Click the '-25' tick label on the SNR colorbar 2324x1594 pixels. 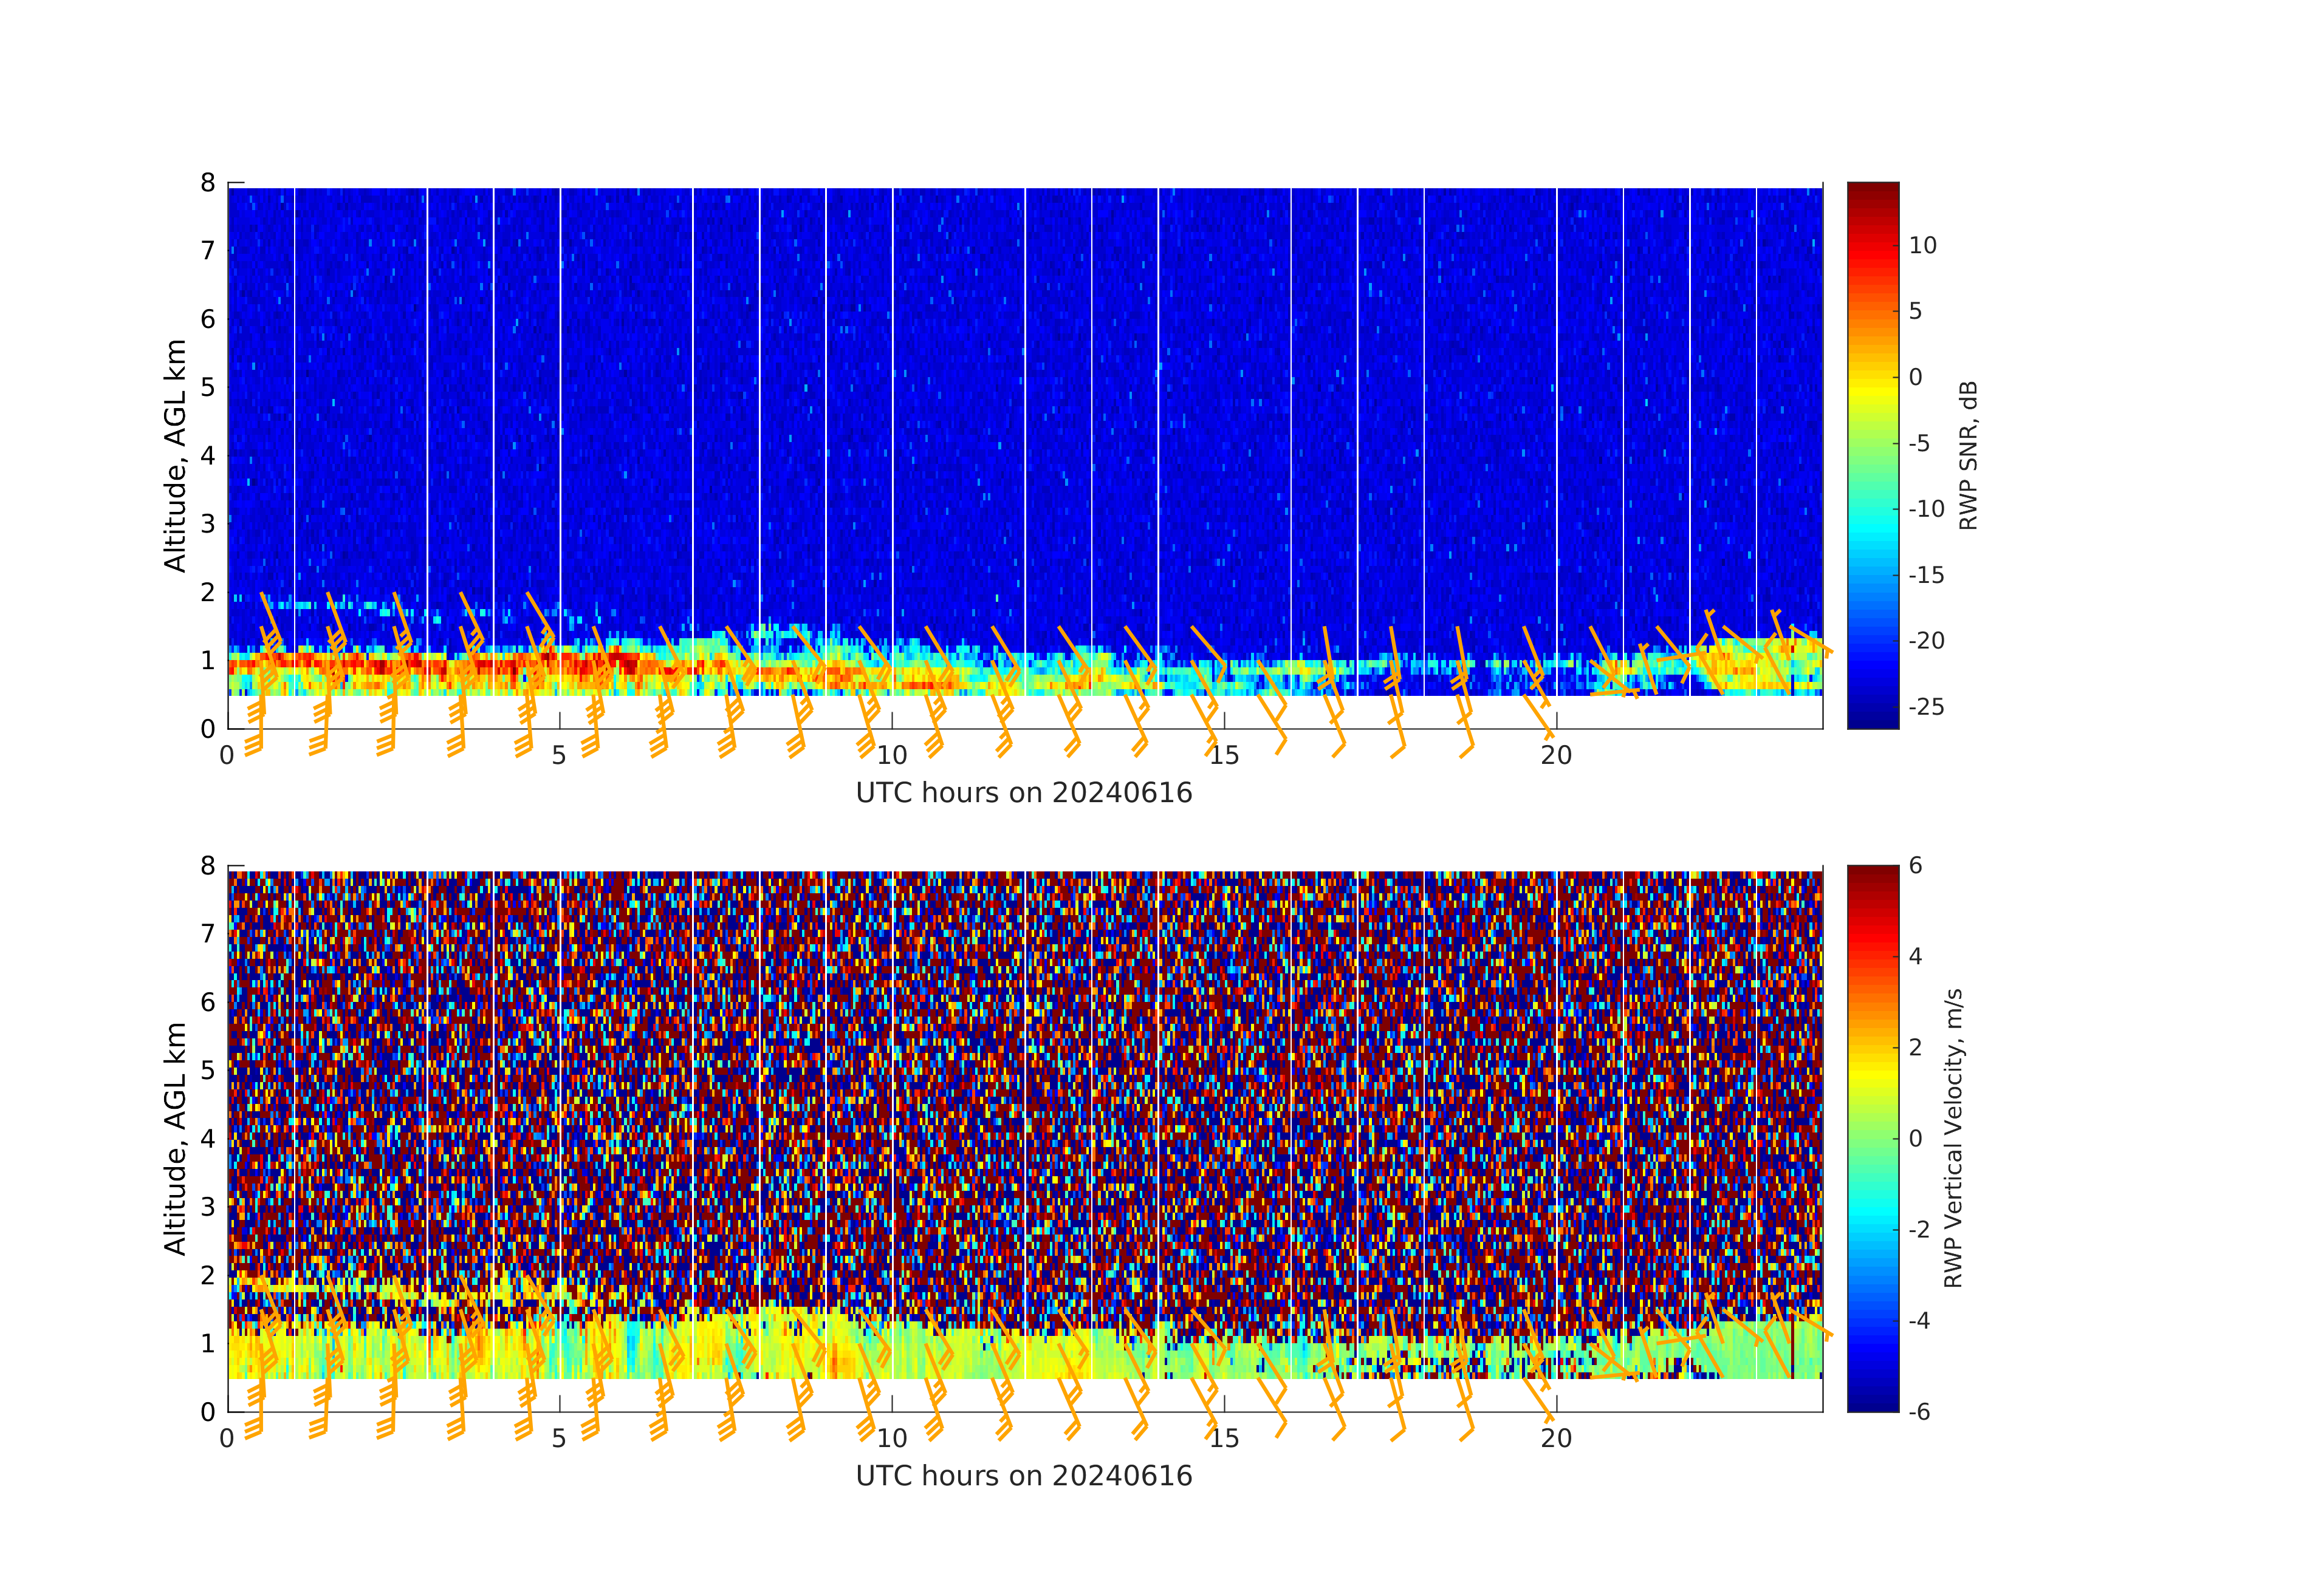(1926, 707)
